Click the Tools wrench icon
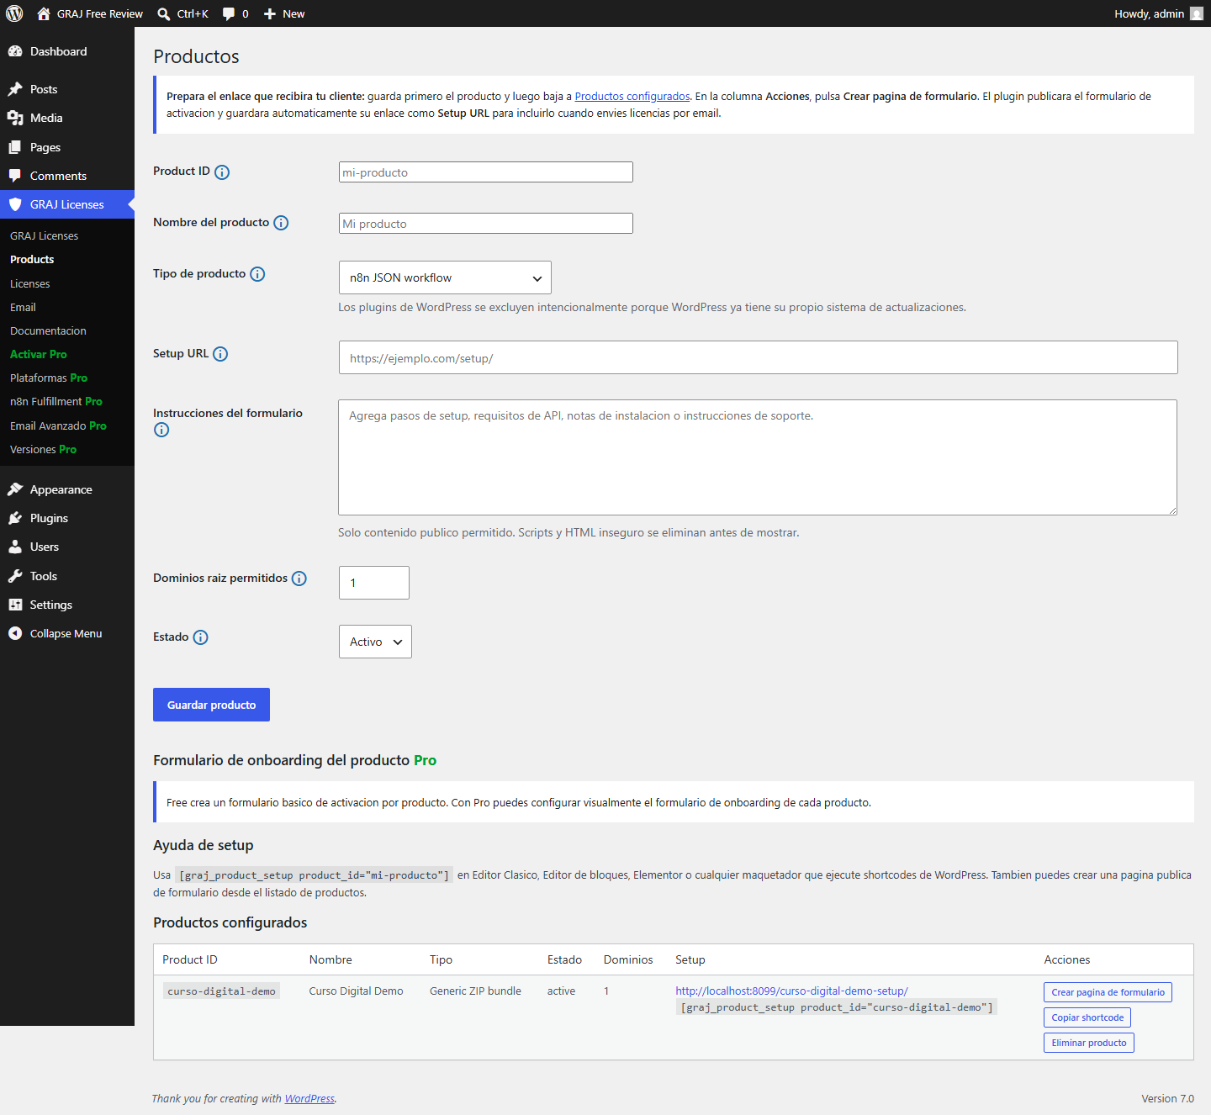The width and height of the screenshot is (1211, 1115). tap(15, 576)
